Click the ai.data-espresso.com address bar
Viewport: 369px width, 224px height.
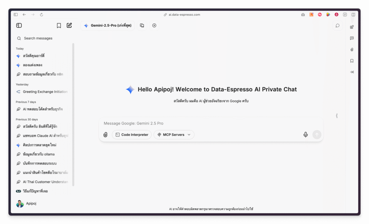(x=182, y=14)
